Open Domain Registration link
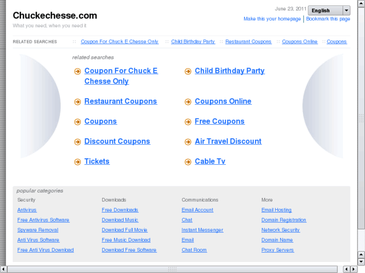The image size is (365, 273). 284,220
